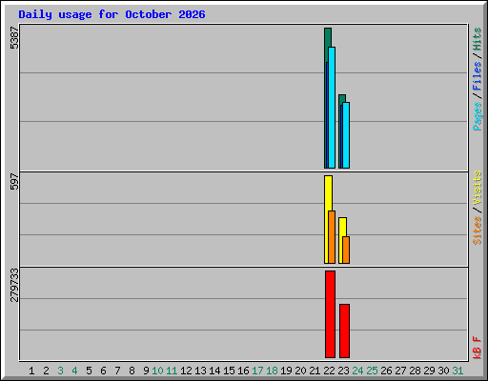Click the 279733 axis maximum value
488x381 pixels.
tap(14, 285)
